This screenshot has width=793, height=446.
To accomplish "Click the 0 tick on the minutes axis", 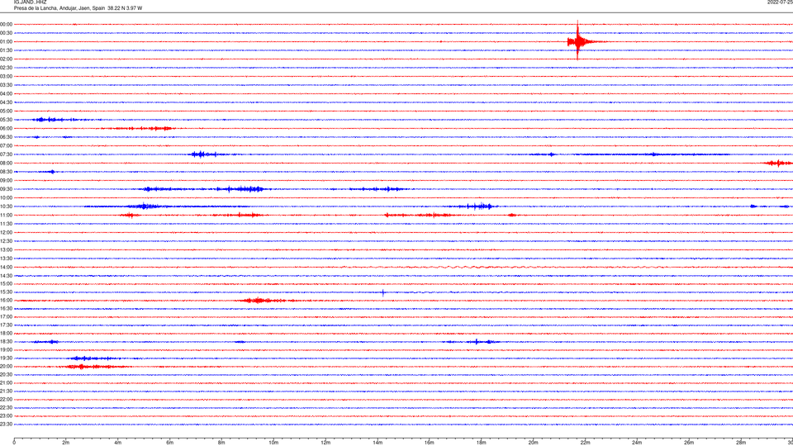I will point(14,443).
